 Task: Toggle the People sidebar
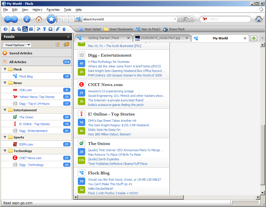tap(13, 29)
